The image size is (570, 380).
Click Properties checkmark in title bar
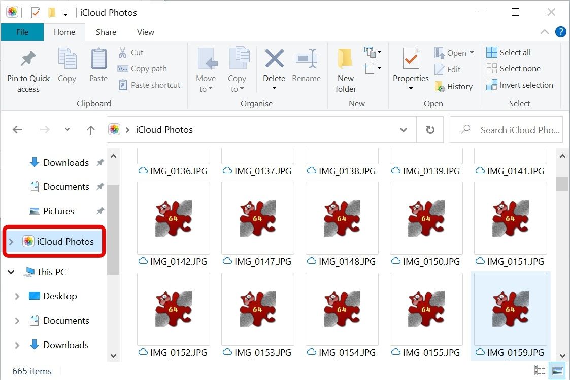tap(36, 13)
